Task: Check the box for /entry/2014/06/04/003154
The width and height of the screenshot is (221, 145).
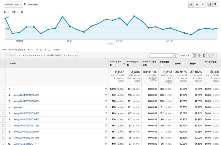Action: point(3,101)
